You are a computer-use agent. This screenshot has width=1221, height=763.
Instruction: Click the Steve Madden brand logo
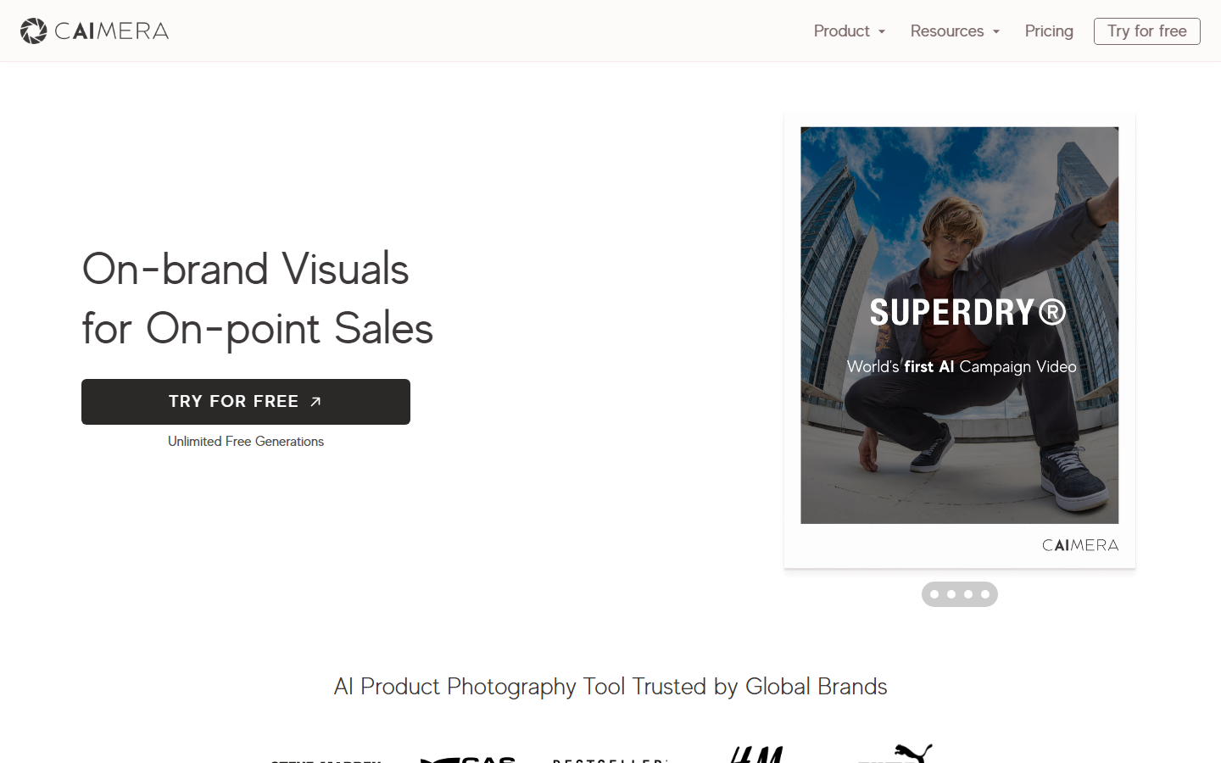click(x=326, y=760)
